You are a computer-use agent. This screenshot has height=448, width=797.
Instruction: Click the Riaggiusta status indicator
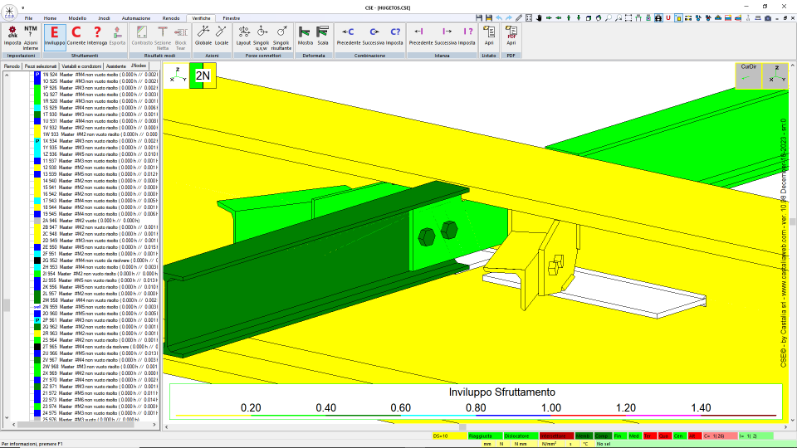point(484,436)
